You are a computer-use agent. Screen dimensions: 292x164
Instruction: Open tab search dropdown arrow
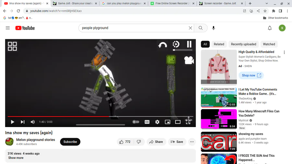click(x=267, y=3)
